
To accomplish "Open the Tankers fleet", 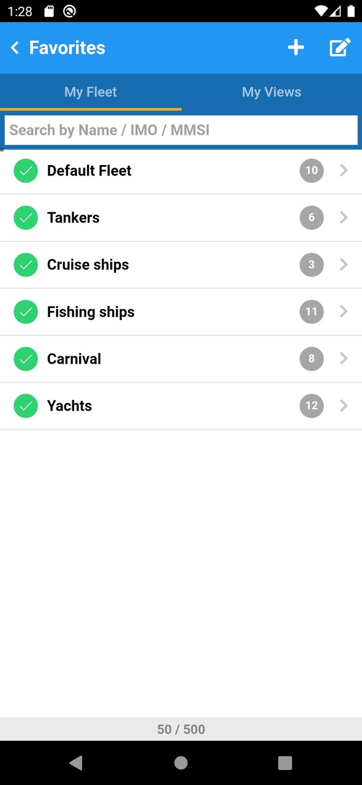I will click(73, 218).
